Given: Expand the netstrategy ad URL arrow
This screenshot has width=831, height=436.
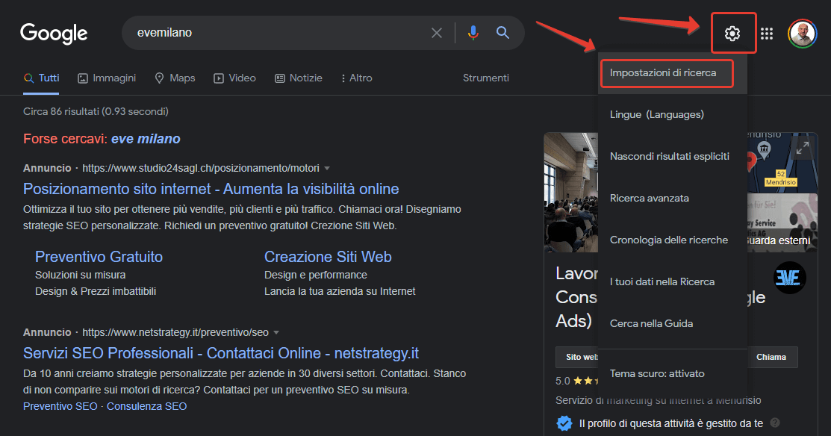Looking at the screenshot, I should click(x=276, y=333).
